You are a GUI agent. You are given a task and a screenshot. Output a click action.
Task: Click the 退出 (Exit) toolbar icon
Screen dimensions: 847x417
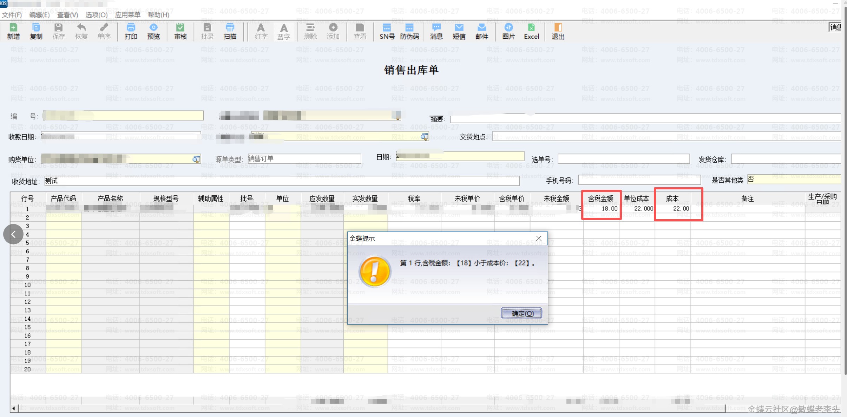point(558,31)
